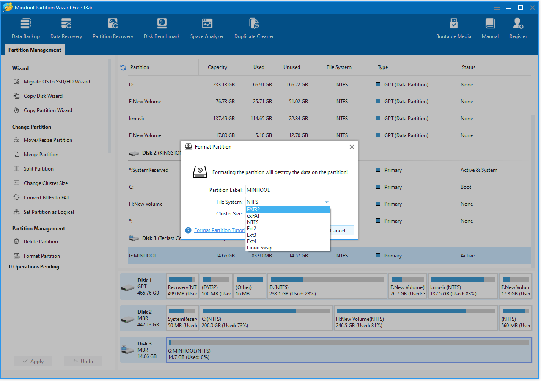The image size is (541, 381).
Task: Pick Linux Swap from the dropdown
Action: [x=259, y=247]
